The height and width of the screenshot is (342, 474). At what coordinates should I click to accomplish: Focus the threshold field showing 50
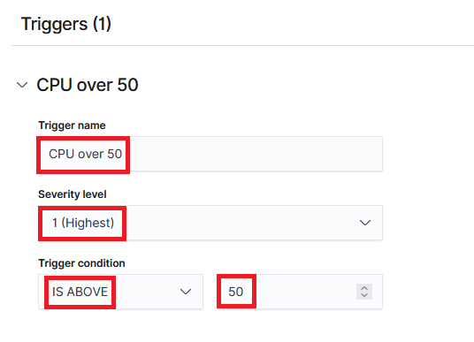300,292
